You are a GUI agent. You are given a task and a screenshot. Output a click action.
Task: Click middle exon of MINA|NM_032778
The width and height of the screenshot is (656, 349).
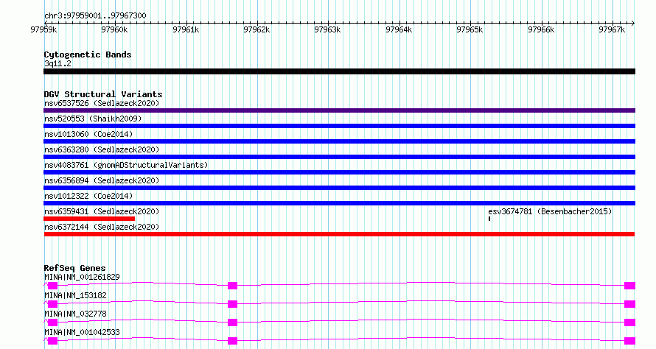pos(233,322)
